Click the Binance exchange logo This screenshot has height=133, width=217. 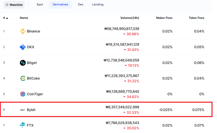tap(23, 31)
